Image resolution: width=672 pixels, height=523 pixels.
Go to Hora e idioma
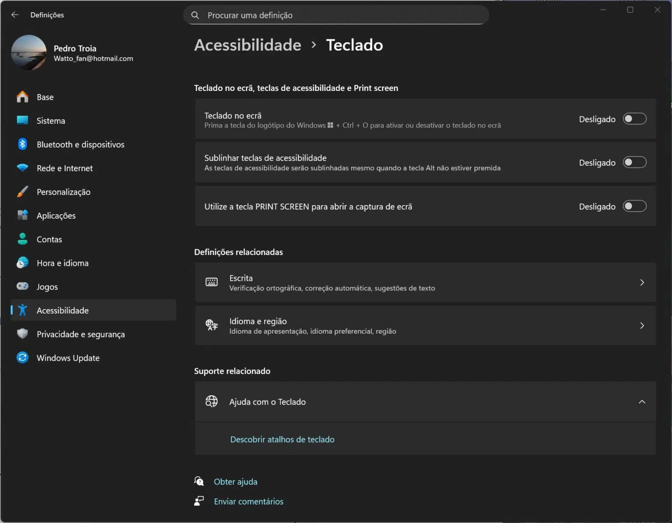93,263
